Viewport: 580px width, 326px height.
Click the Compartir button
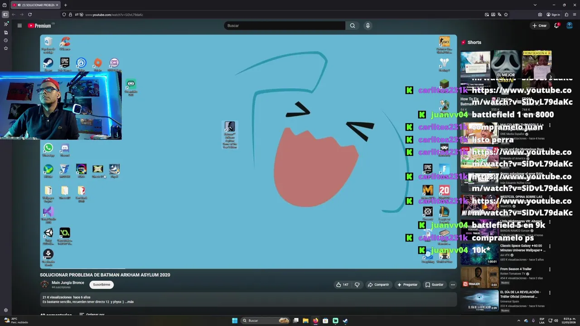pos(378,285)
